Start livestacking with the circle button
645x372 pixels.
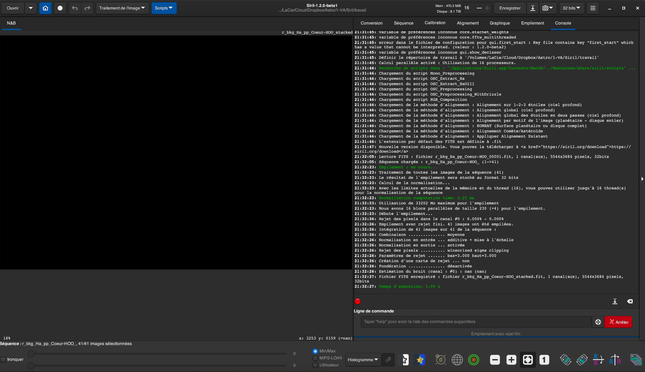click(x=60, y=8)
